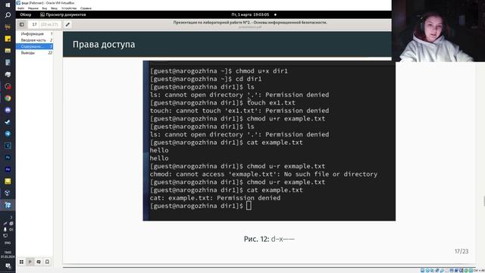The image size is (485, 273).
Task: Open After Effects from the taskbar
Action: tap(8, 169)
